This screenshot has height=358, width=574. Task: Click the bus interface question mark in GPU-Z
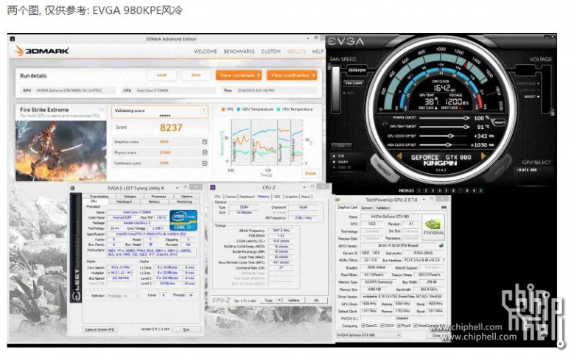point(444,260)
